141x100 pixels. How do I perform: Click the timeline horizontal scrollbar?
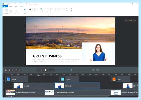point(64,97)
